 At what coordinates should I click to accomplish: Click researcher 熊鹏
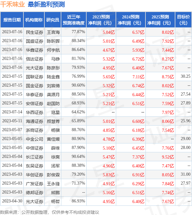55,193
